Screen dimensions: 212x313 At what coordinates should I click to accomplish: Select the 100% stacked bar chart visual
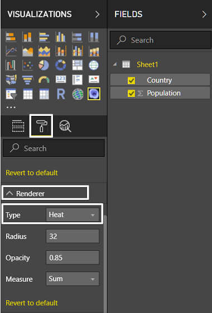pos(77,37)
